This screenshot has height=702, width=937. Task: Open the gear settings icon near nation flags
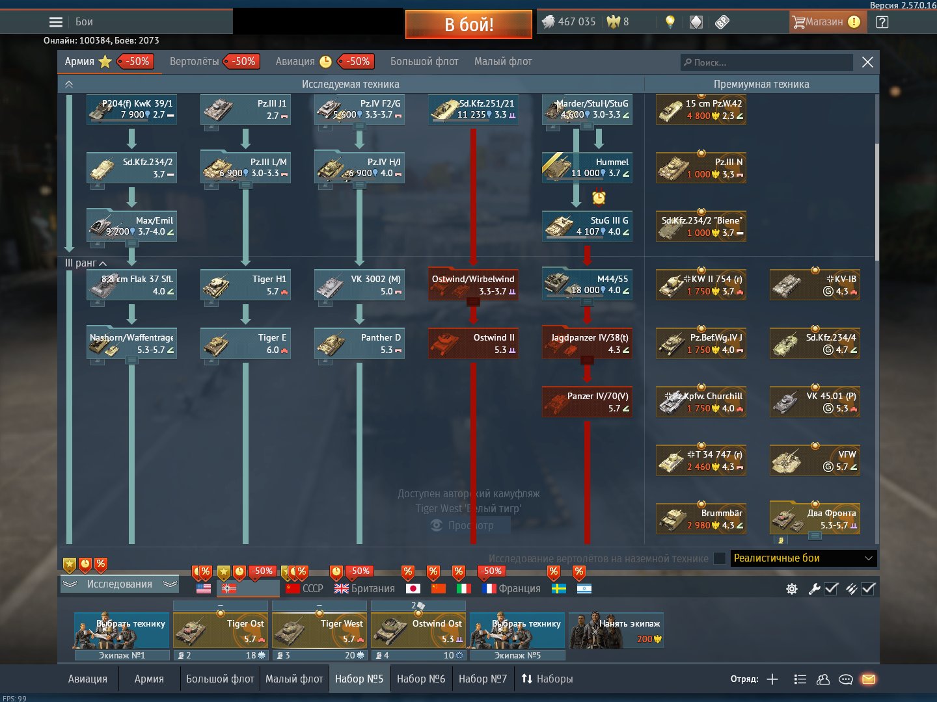tap(792, 589)
